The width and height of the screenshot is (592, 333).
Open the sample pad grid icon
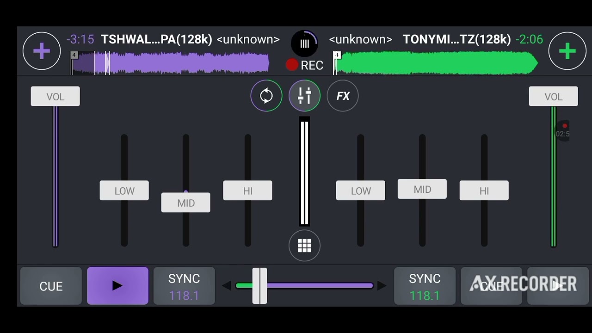pos(304,246)
